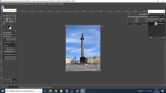Viewport: 166px width, 93px height.
Task: Delete the layer via layers panel icon
Action: coord(164,38)
